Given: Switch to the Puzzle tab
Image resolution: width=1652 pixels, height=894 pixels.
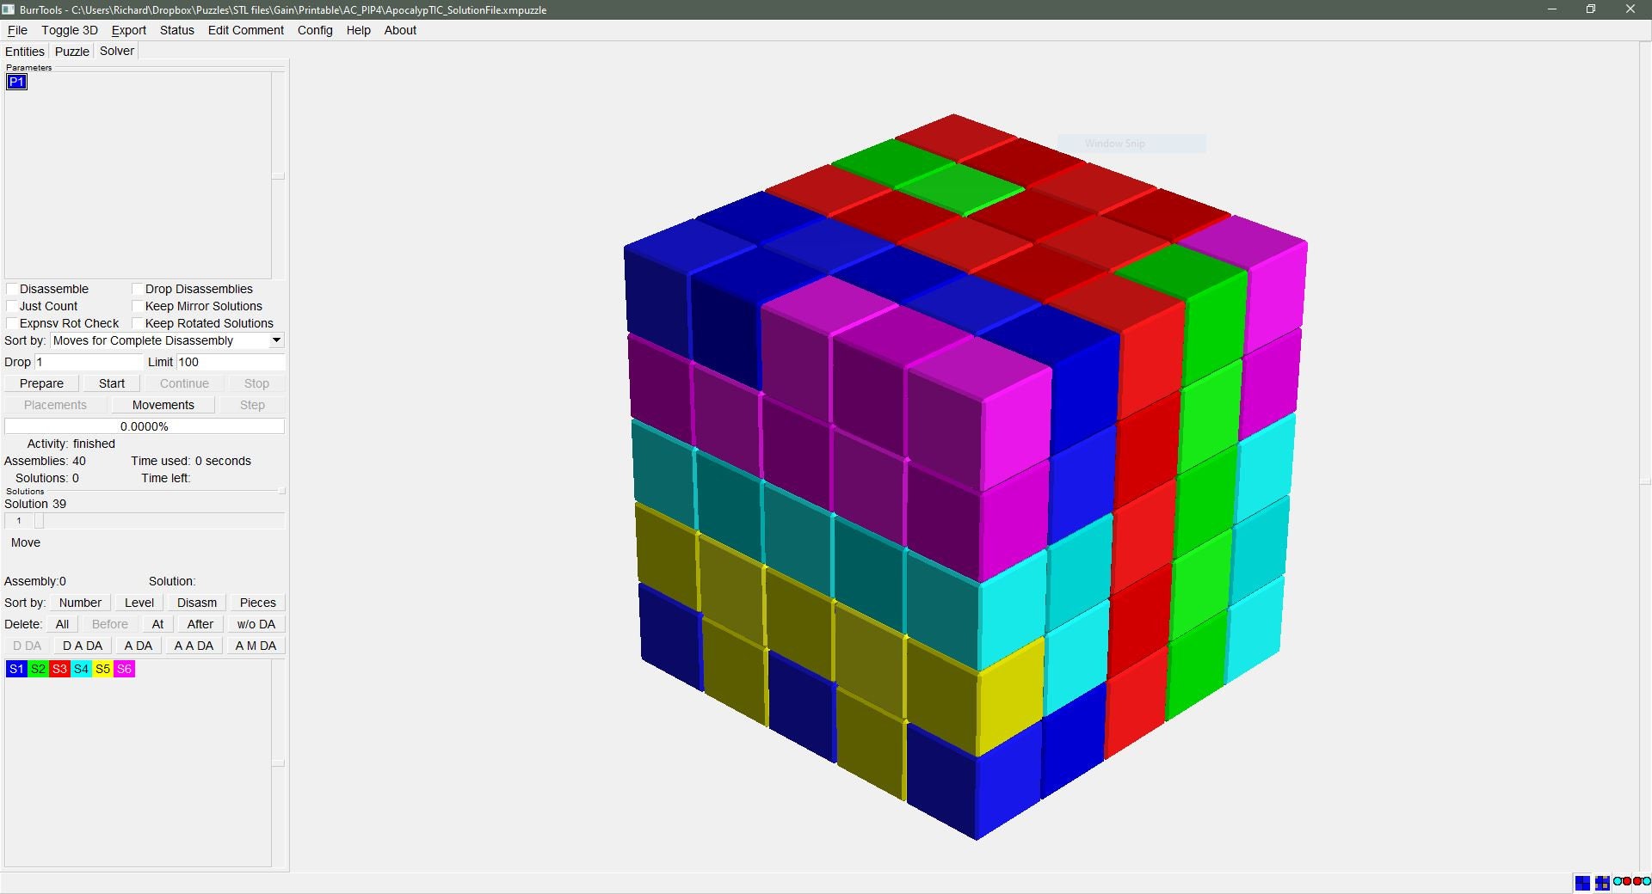Looking at the screenshot, I should pyautogui.click(x=71, y=51).
